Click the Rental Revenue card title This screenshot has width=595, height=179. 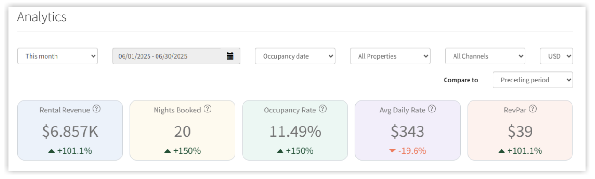click(x=65, y=110)
